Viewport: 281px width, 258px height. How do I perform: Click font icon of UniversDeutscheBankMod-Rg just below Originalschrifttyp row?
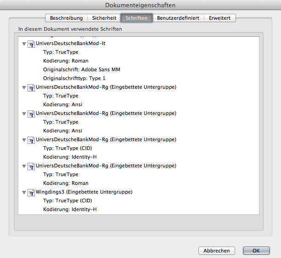(31, 88)
